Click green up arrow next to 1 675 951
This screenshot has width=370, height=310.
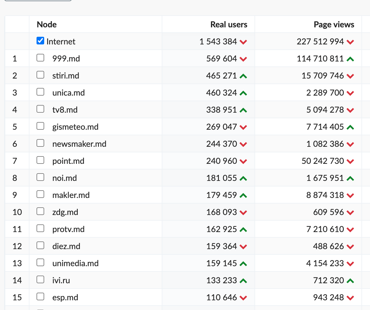(x=350, y=179)
